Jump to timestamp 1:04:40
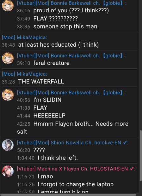Image resolution: width=142 pixels, height=196 pixels. [26, 158]
